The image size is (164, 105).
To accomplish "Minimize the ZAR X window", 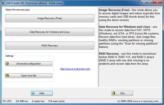I will coord(144,2).
